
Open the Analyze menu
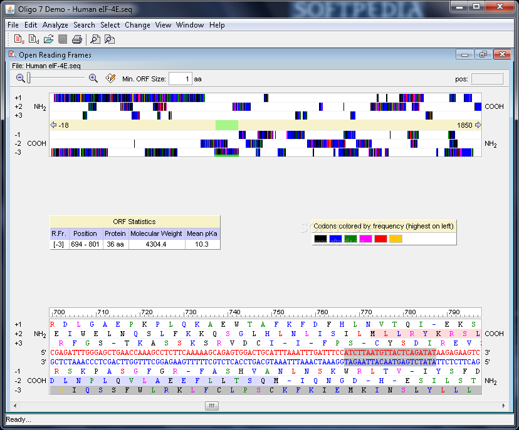click(55, 25)
